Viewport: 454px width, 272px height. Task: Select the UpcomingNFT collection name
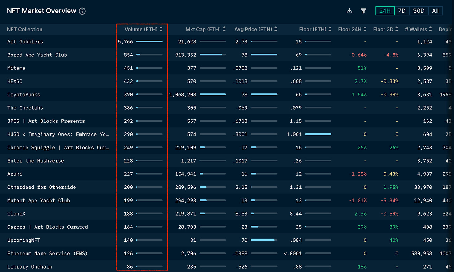click(x=24, y=240)
